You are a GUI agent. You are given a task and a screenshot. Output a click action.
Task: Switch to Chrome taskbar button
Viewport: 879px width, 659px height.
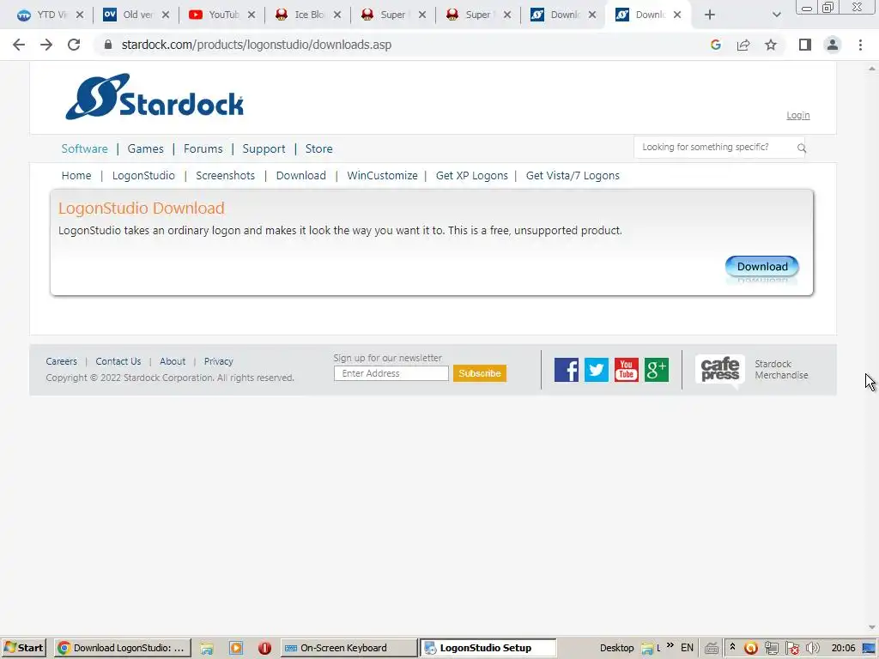tap(123, 648)
